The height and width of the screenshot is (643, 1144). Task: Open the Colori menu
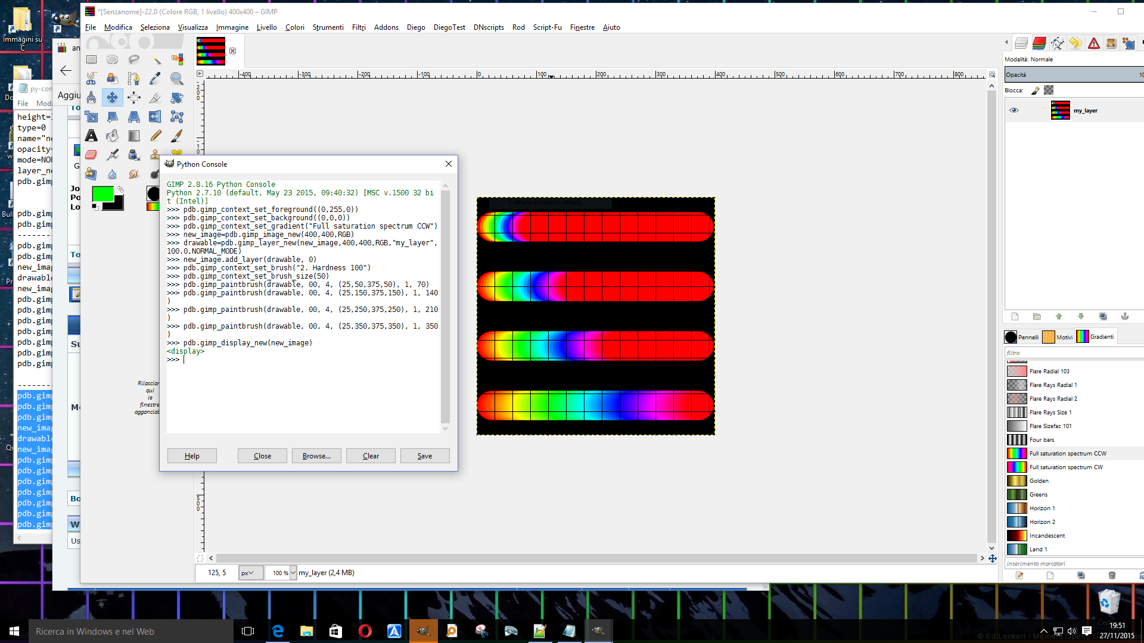tap(294, 27)
